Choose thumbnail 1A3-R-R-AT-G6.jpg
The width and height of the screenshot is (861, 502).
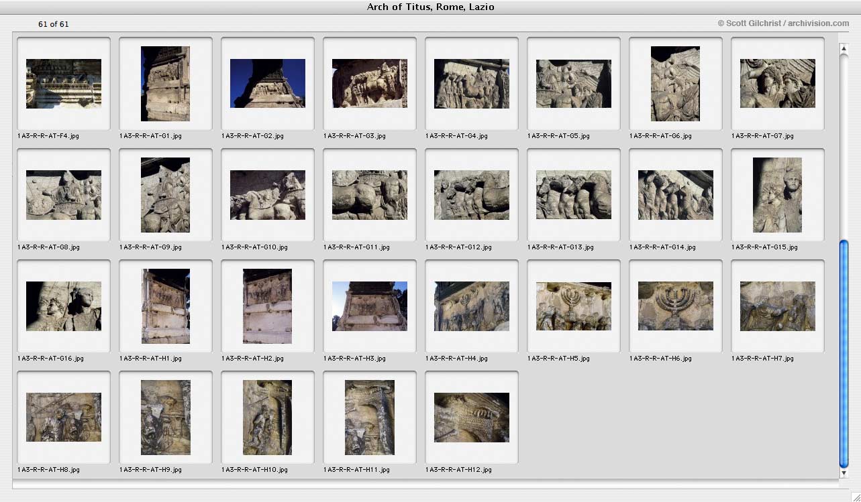coord(675,84)
